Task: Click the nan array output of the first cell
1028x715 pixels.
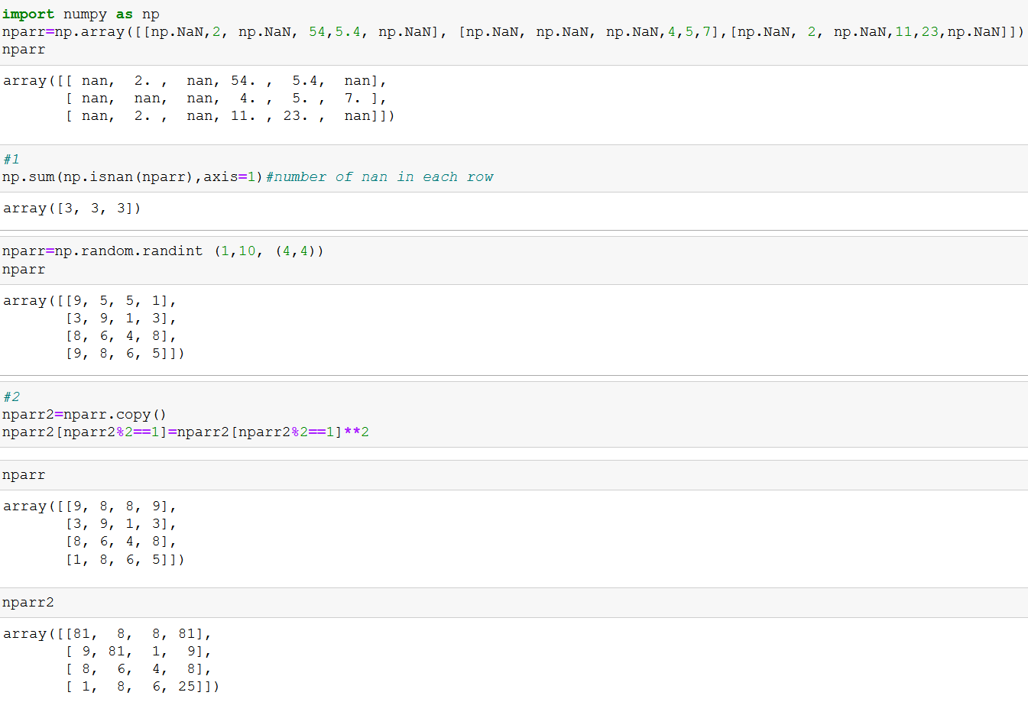Action: coord(199,99)
